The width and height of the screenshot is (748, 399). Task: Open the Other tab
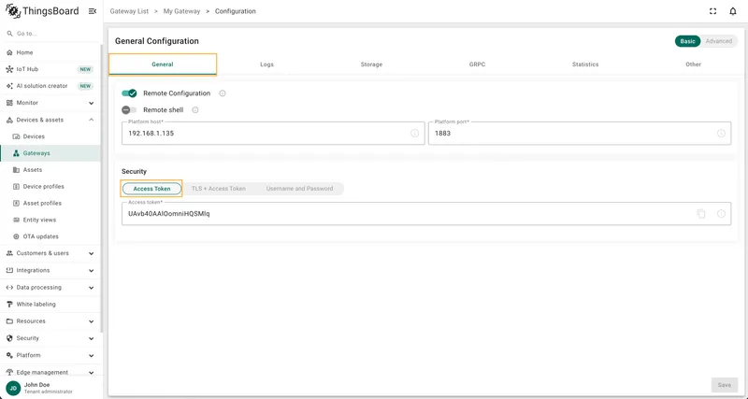pos(693,64)
